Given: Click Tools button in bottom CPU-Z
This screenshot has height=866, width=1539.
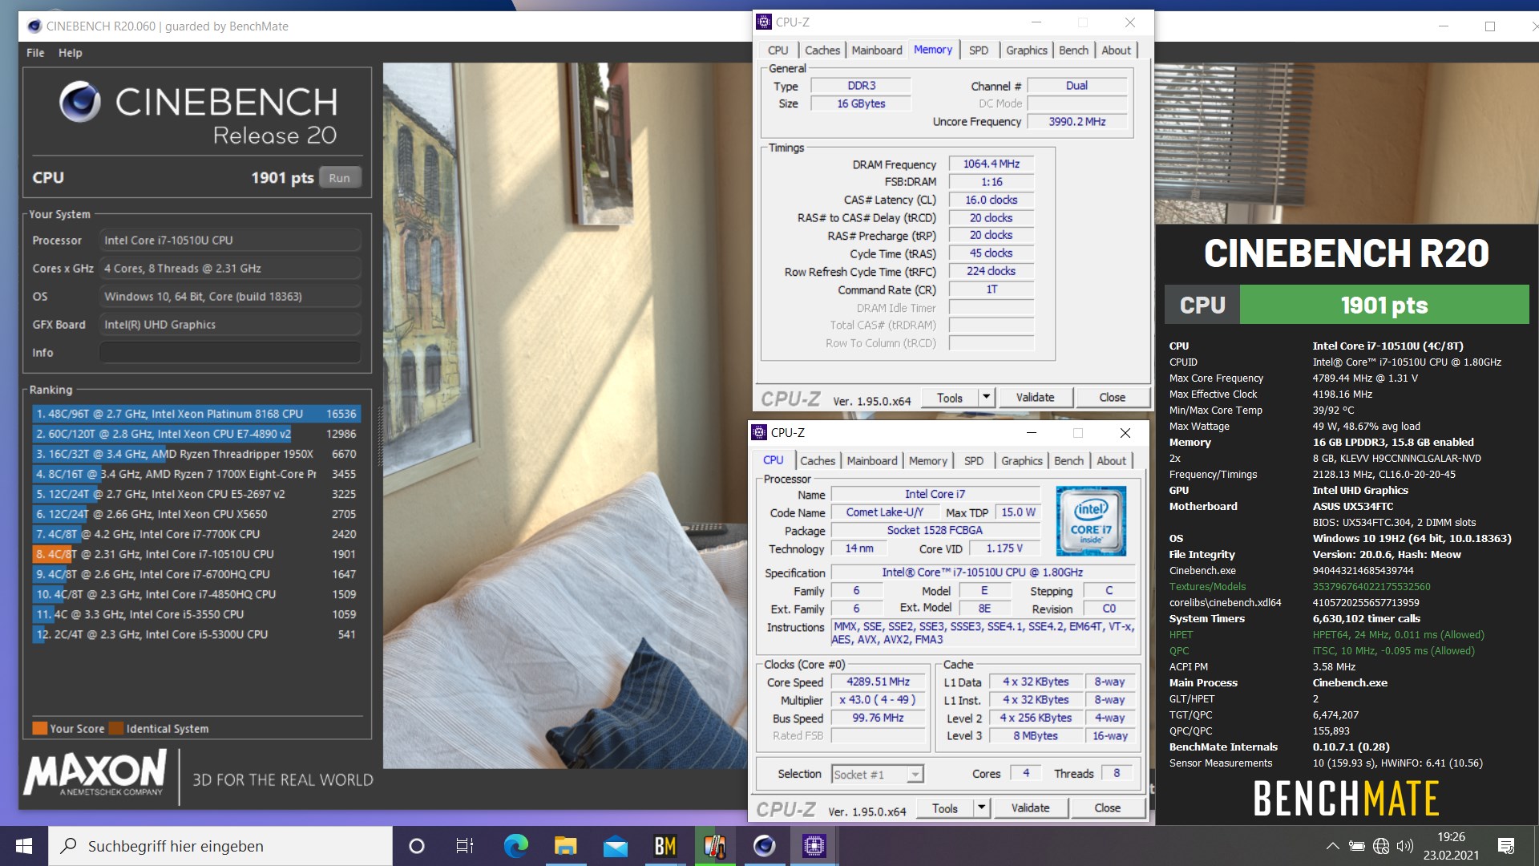Looking at the screenshot, I should coord(944,808).
